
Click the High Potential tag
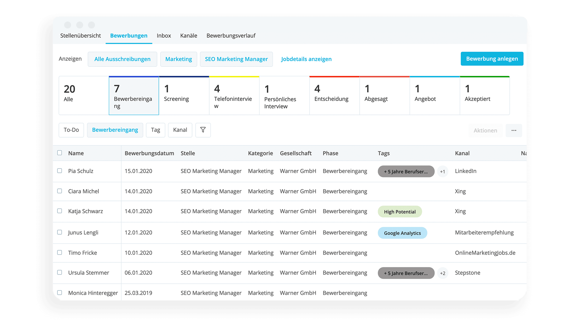coord(400,212)
